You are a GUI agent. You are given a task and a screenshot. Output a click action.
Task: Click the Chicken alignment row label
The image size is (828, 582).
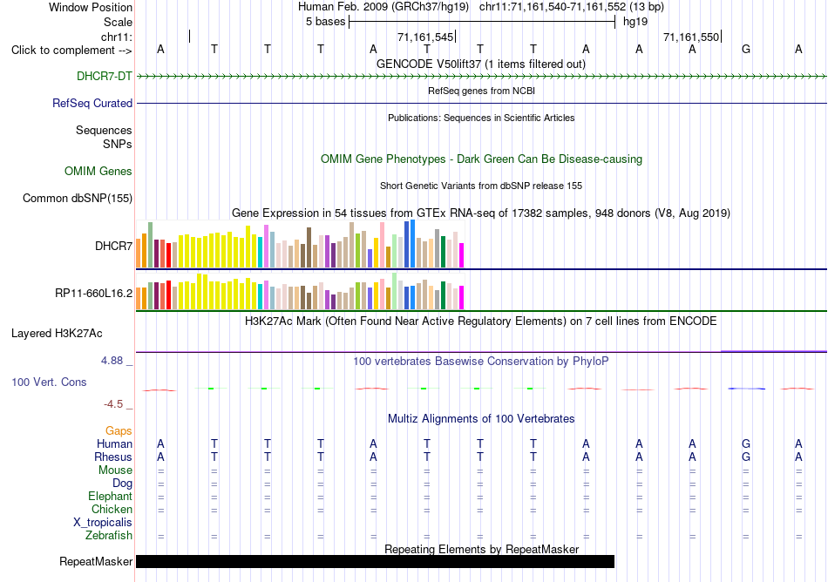pyautogui.click(x=112, y=509)
